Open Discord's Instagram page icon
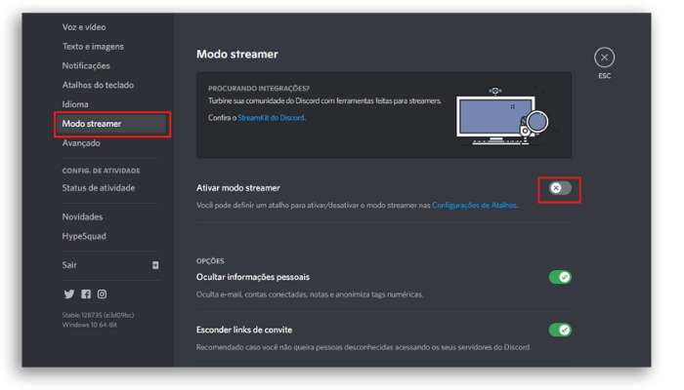The image size is (684, 390). click(x=102, y=294)
